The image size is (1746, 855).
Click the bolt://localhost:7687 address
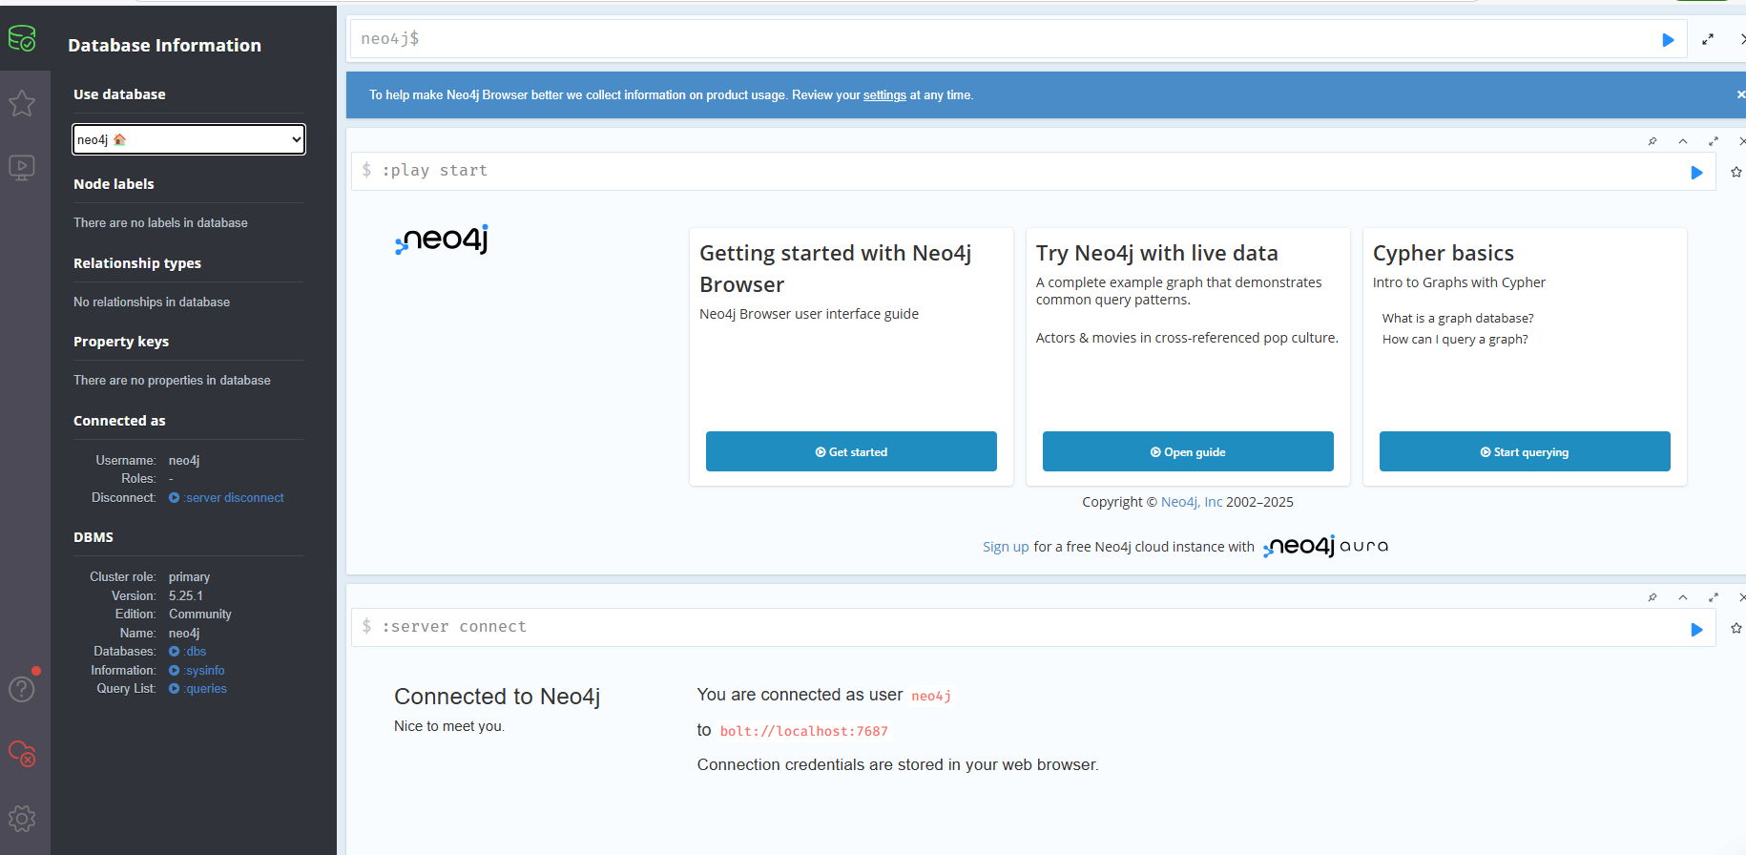point(803,732)
